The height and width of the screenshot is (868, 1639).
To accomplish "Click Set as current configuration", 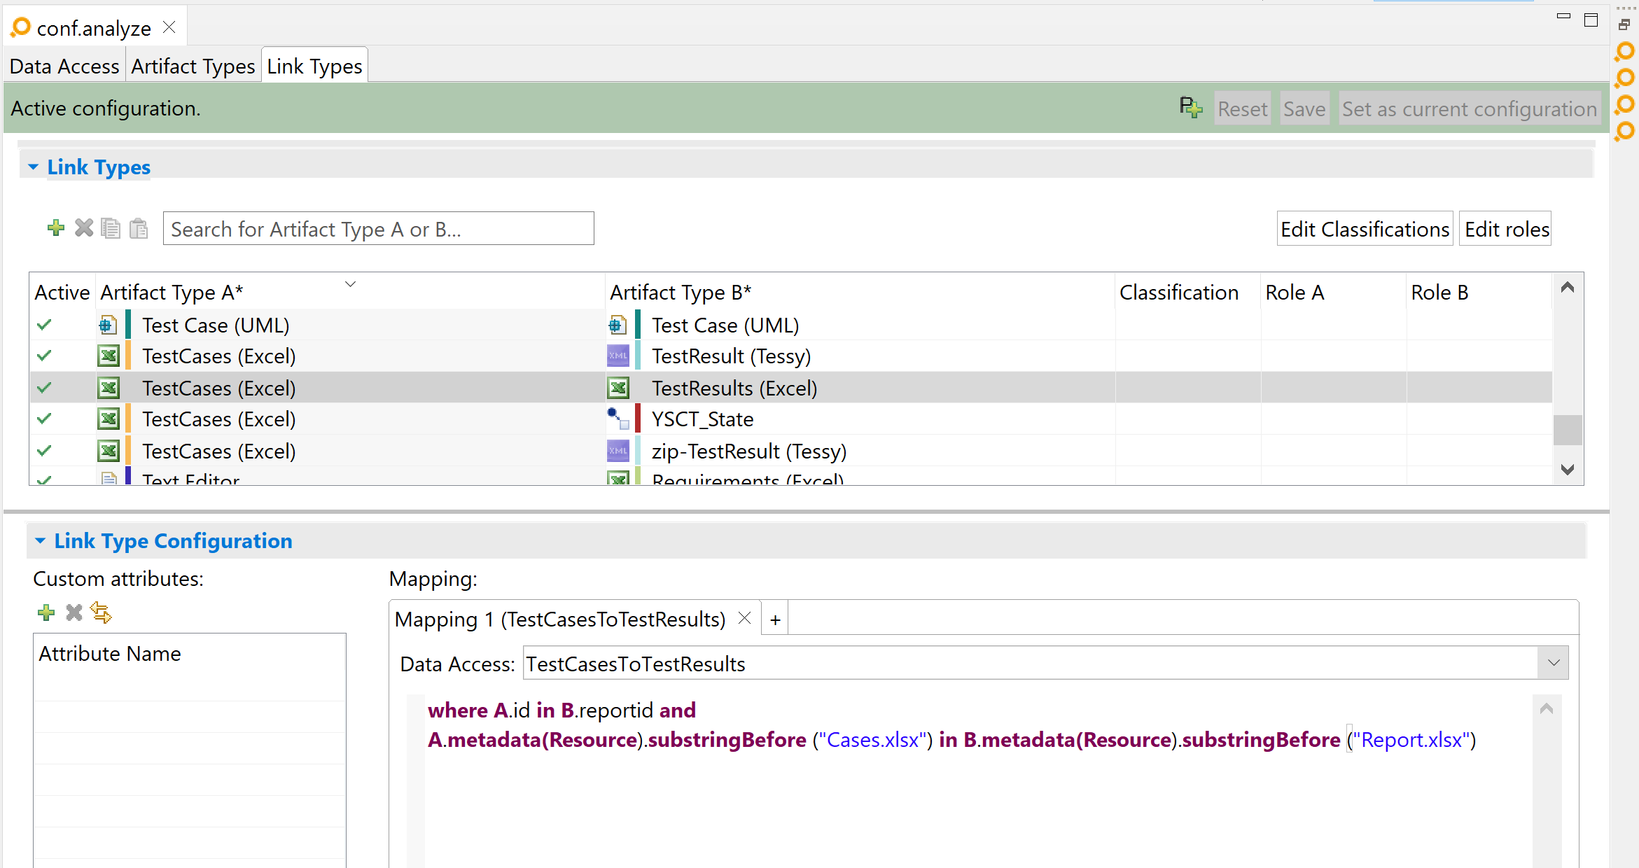I will tap(1470, 108).
